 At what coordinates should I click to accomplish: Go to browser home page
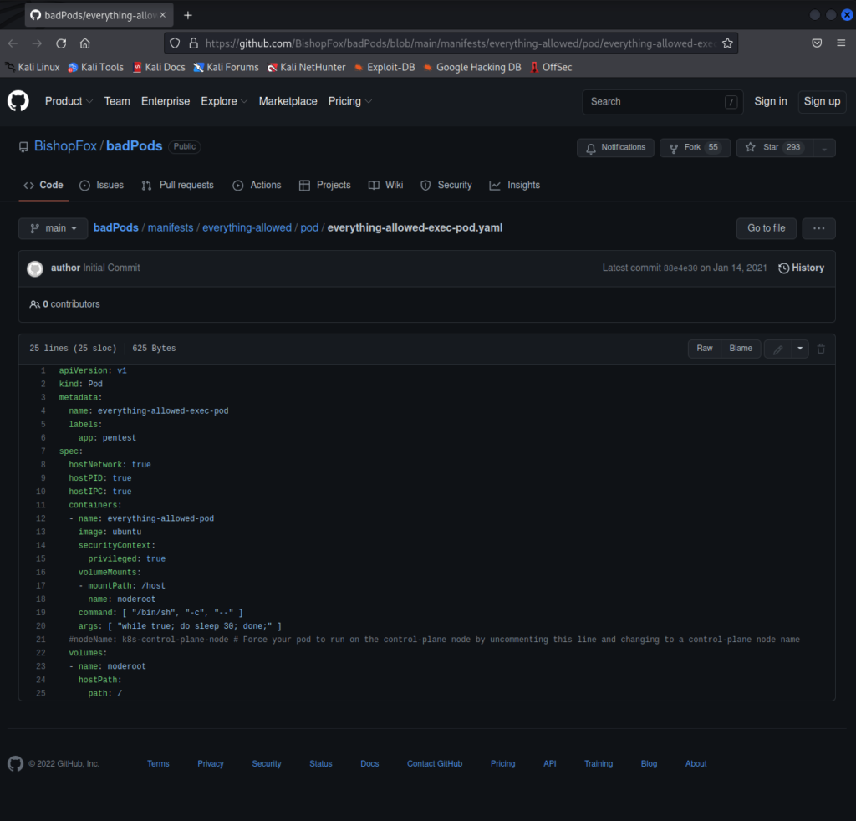click(85, 43)
